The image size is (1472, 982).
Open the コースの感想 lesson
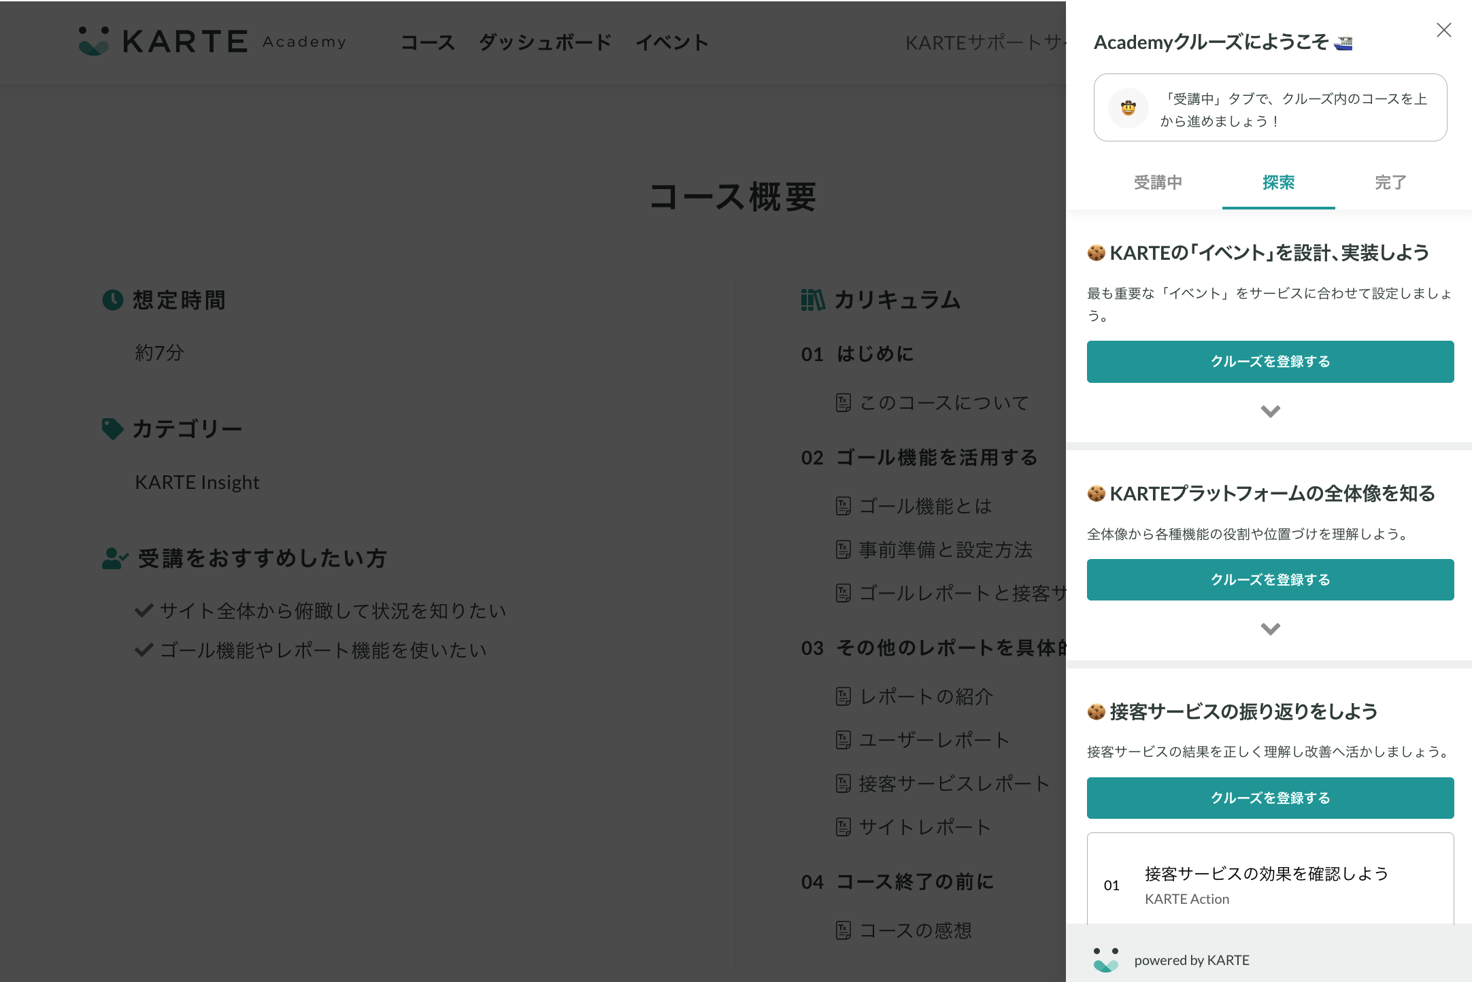(916, 930)
